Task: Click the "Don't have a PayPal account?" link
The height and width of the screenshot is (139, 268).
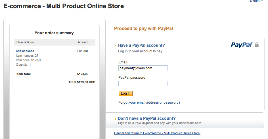Action: pos(146,118)
